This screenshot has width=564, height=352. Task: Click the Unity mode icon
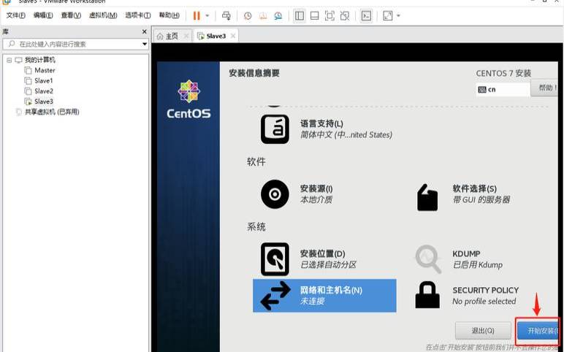(345, 15)
